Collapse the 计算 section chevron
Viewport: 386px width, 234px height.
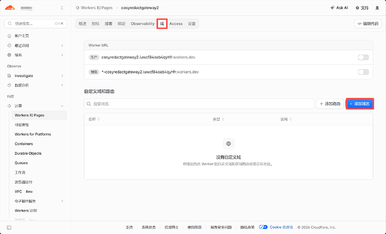tap(62, 106)
